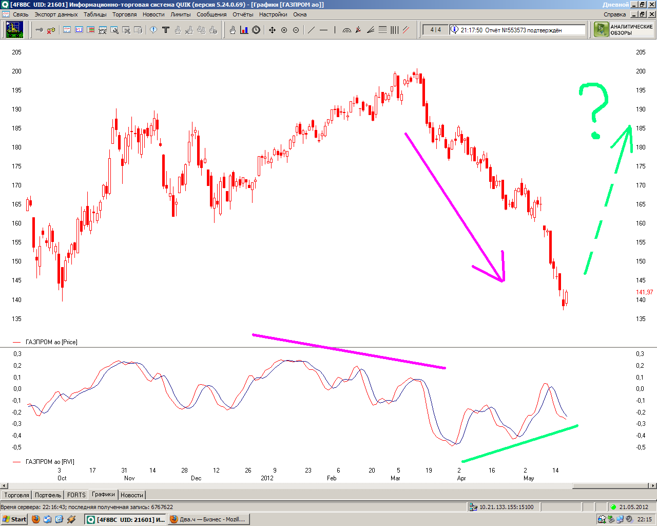Select the fan lines drawing tool
This screenshot has width=657, height=526.
tap(371, 30)
